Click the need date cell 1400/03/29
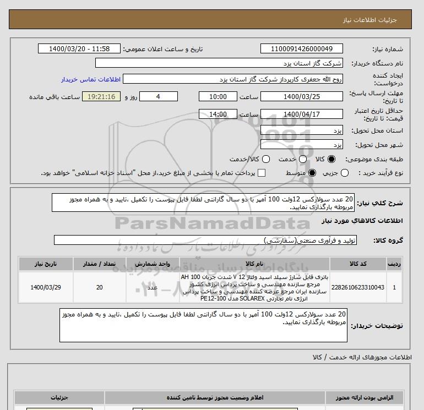This screenshot has width=424, height=410. pyautogui.click(x=46, y=287)
